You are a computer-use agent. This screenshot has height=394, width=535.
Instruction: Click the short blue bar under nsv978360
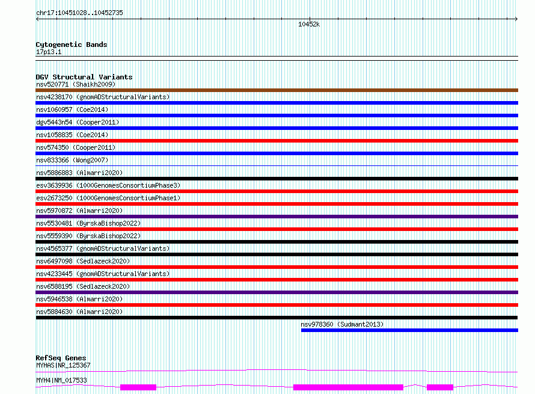click(409, 330)
